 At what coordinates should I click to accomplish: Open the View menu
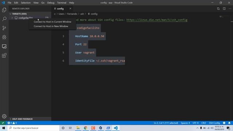[36, 3]
